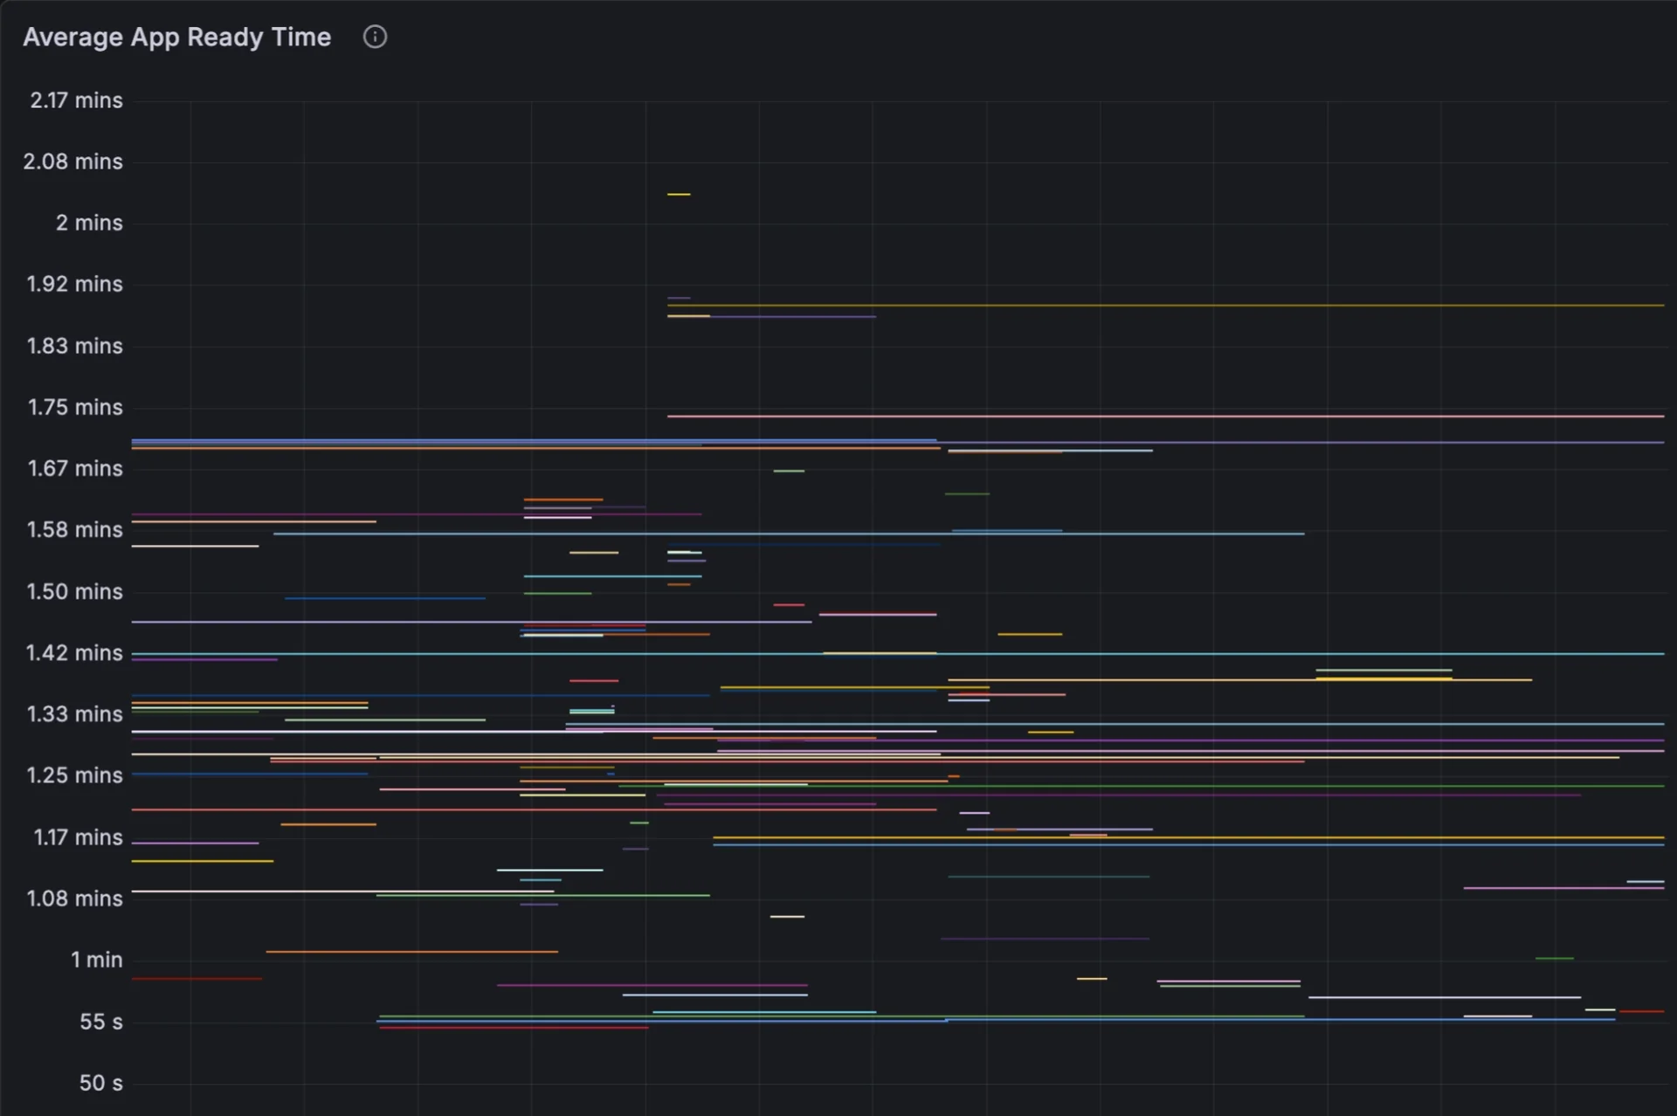Click the orange line at 1 min level
This screenshot has width=1677, height=1116.
pos(411,952)
